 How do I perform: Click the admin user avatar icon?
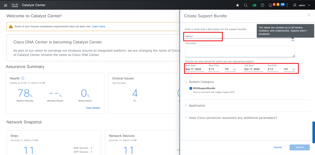pos(295,5)
